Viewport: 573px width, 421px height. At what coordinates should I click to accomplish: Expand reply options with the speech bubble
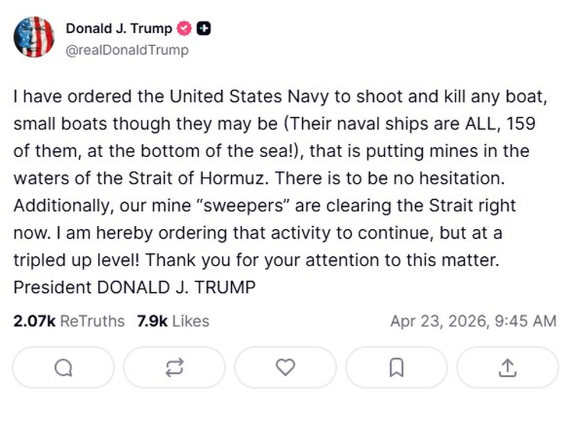tap(63, 367)
